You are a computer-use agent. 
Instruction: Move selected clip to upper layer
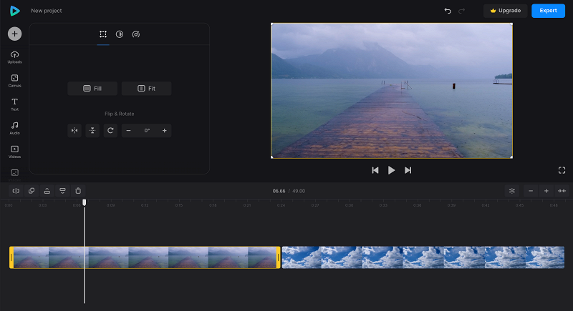(x=47, y=191)
